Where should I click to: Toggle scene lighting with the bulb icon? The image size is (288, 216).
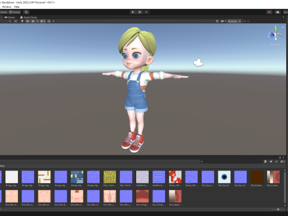tap(22, 21)
